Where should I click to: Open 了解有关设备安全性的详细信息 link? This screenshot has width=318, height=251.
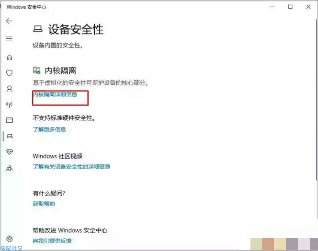click(x=72, y=166)
